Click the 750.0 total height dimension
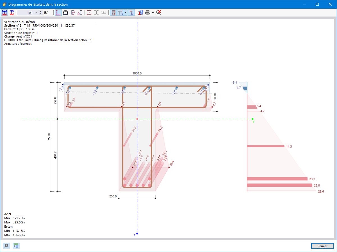 pyautogui.click(x=49, y=137)
